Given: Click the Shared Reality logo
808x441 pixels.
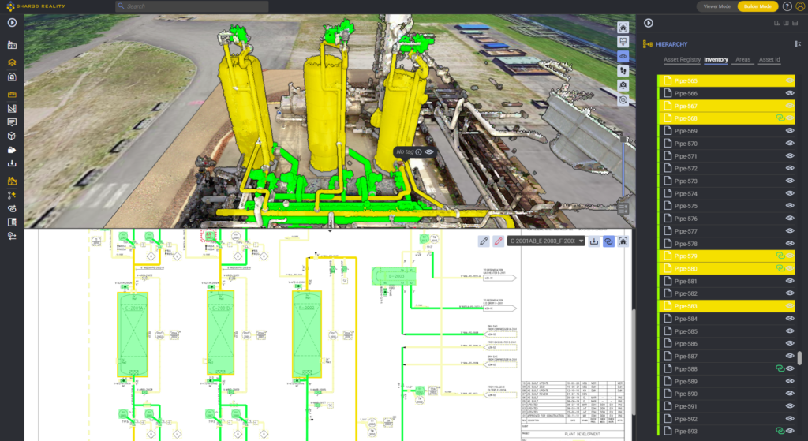Looking at the screenshot, I should click(x=36, y=6).
